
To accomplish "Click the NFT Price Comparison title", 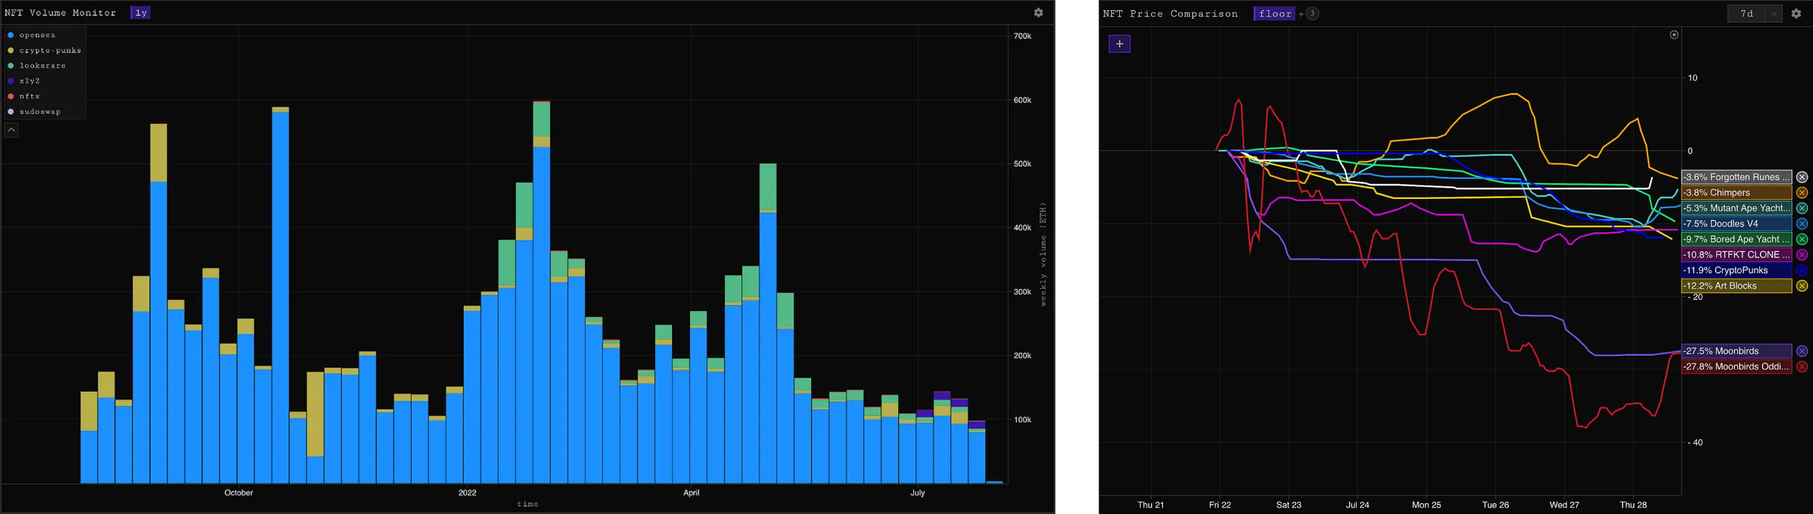I will [1170, 13].
